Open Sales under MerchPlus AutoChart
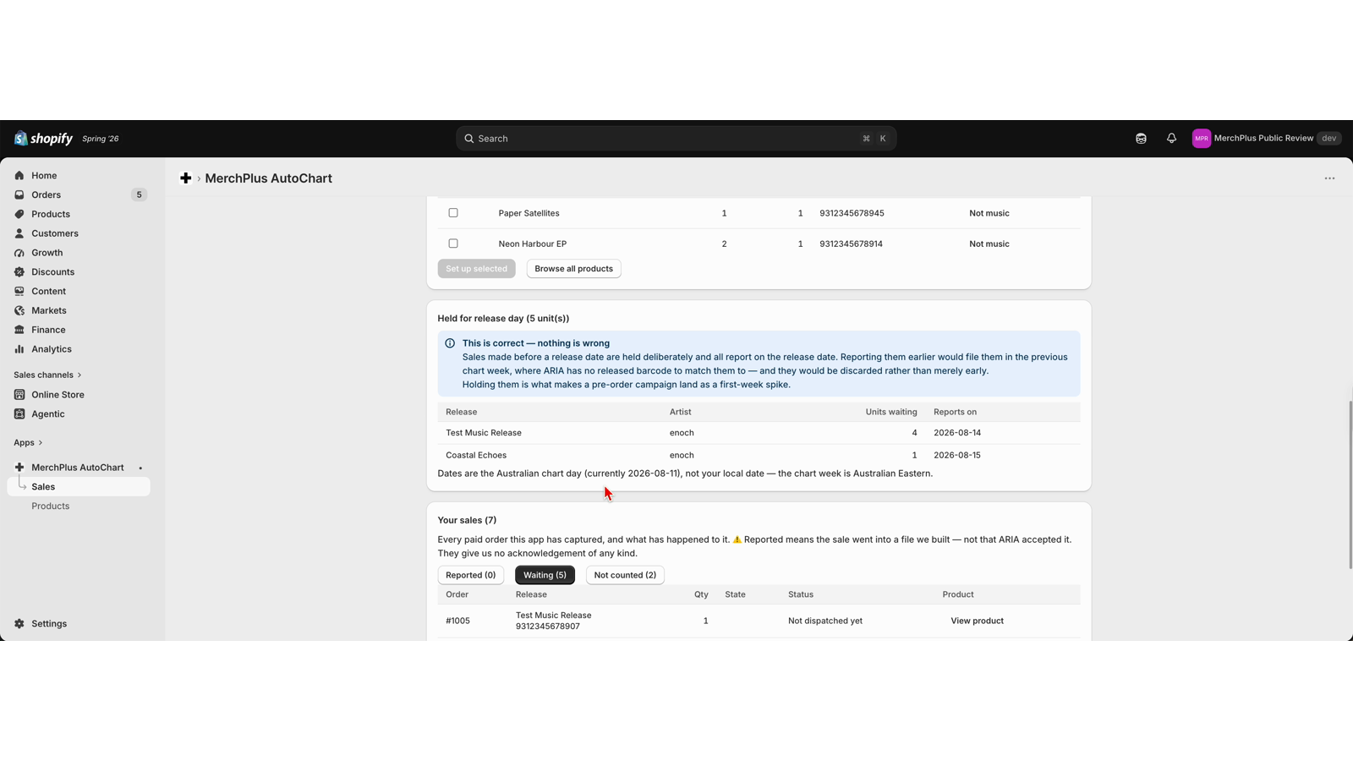 [x=79, y=487]
